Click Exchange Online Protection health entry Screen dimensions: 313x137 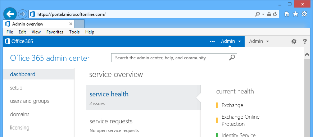241,120
